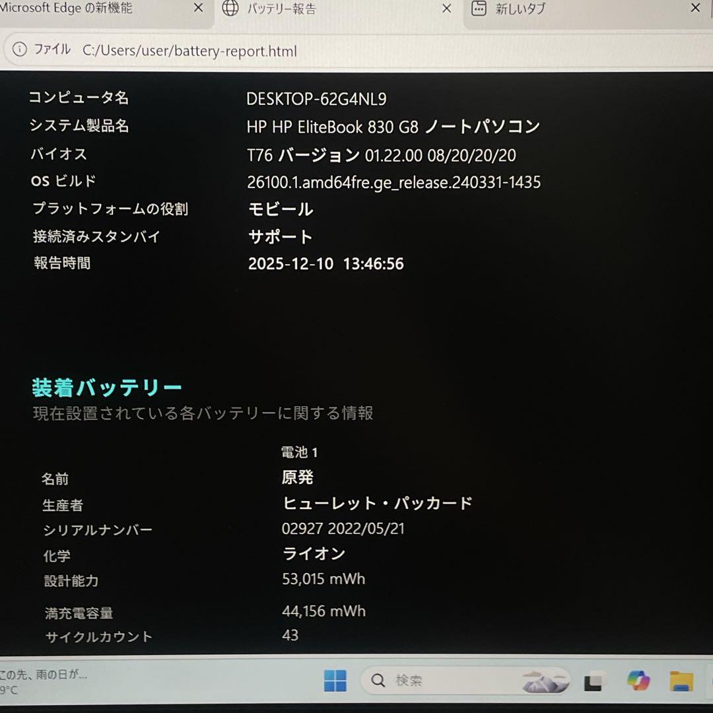The width and height of the screenshot is (713, 713).
Task: Open File Explorer from the taskbar
Action: (681, 681)
